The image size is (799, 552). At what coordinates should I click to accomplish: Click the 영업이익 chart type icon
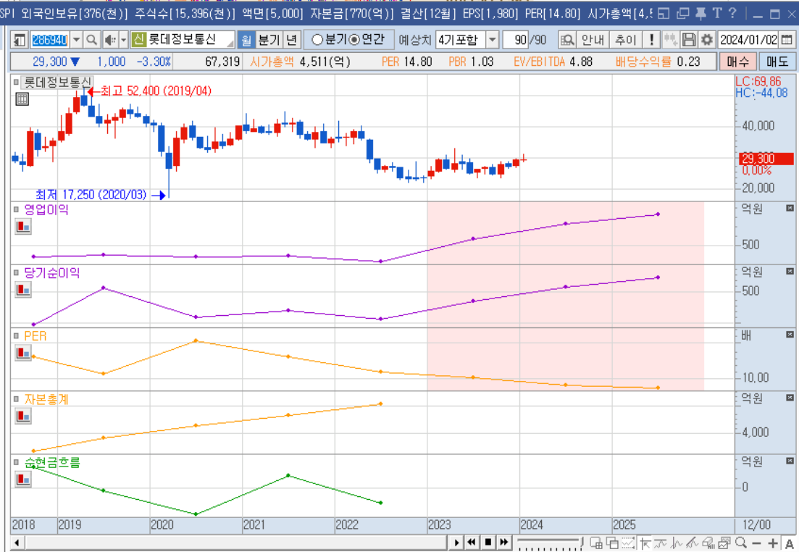coord(23,226)
